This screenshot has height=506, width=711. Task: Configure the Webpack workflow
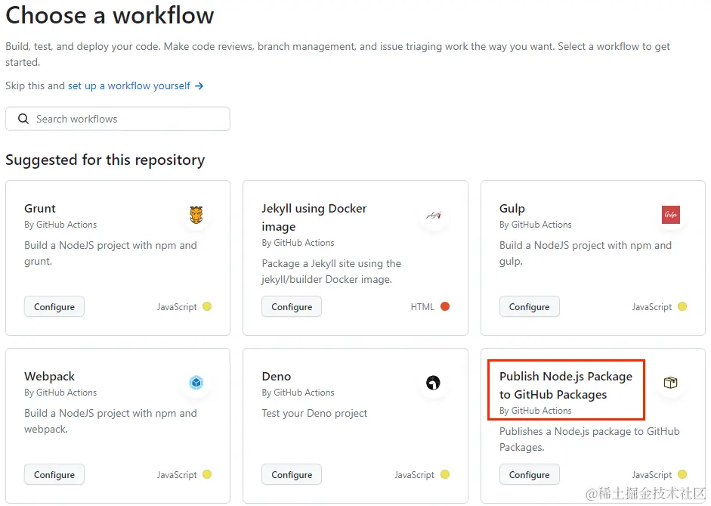(54, 475)
